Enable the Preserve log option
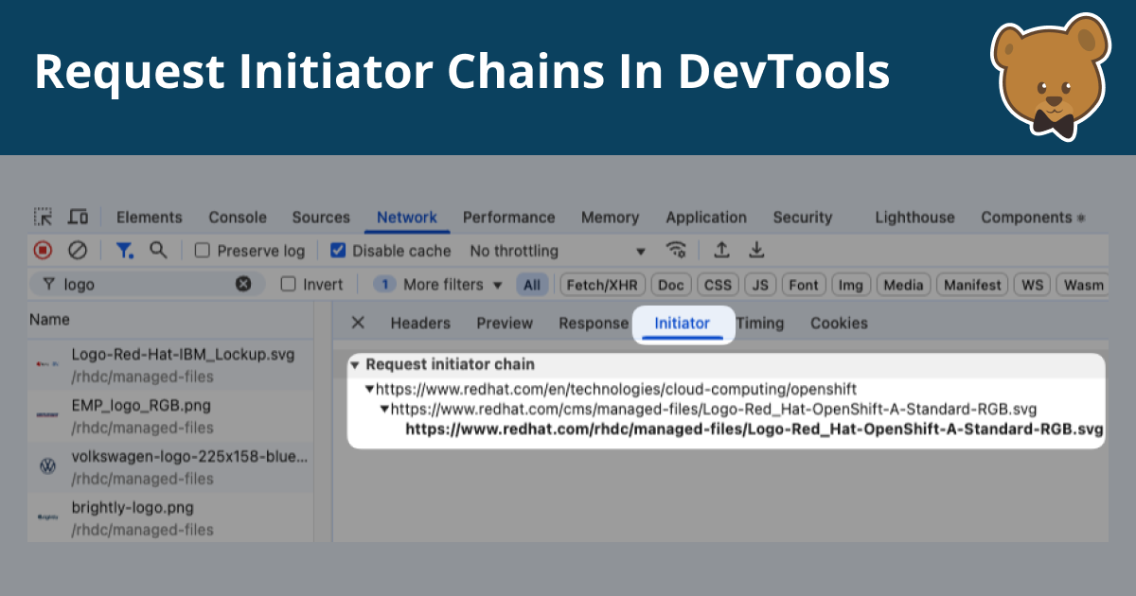The height and width of the screenshot is (596, 1136). click(x=202, y=250)
